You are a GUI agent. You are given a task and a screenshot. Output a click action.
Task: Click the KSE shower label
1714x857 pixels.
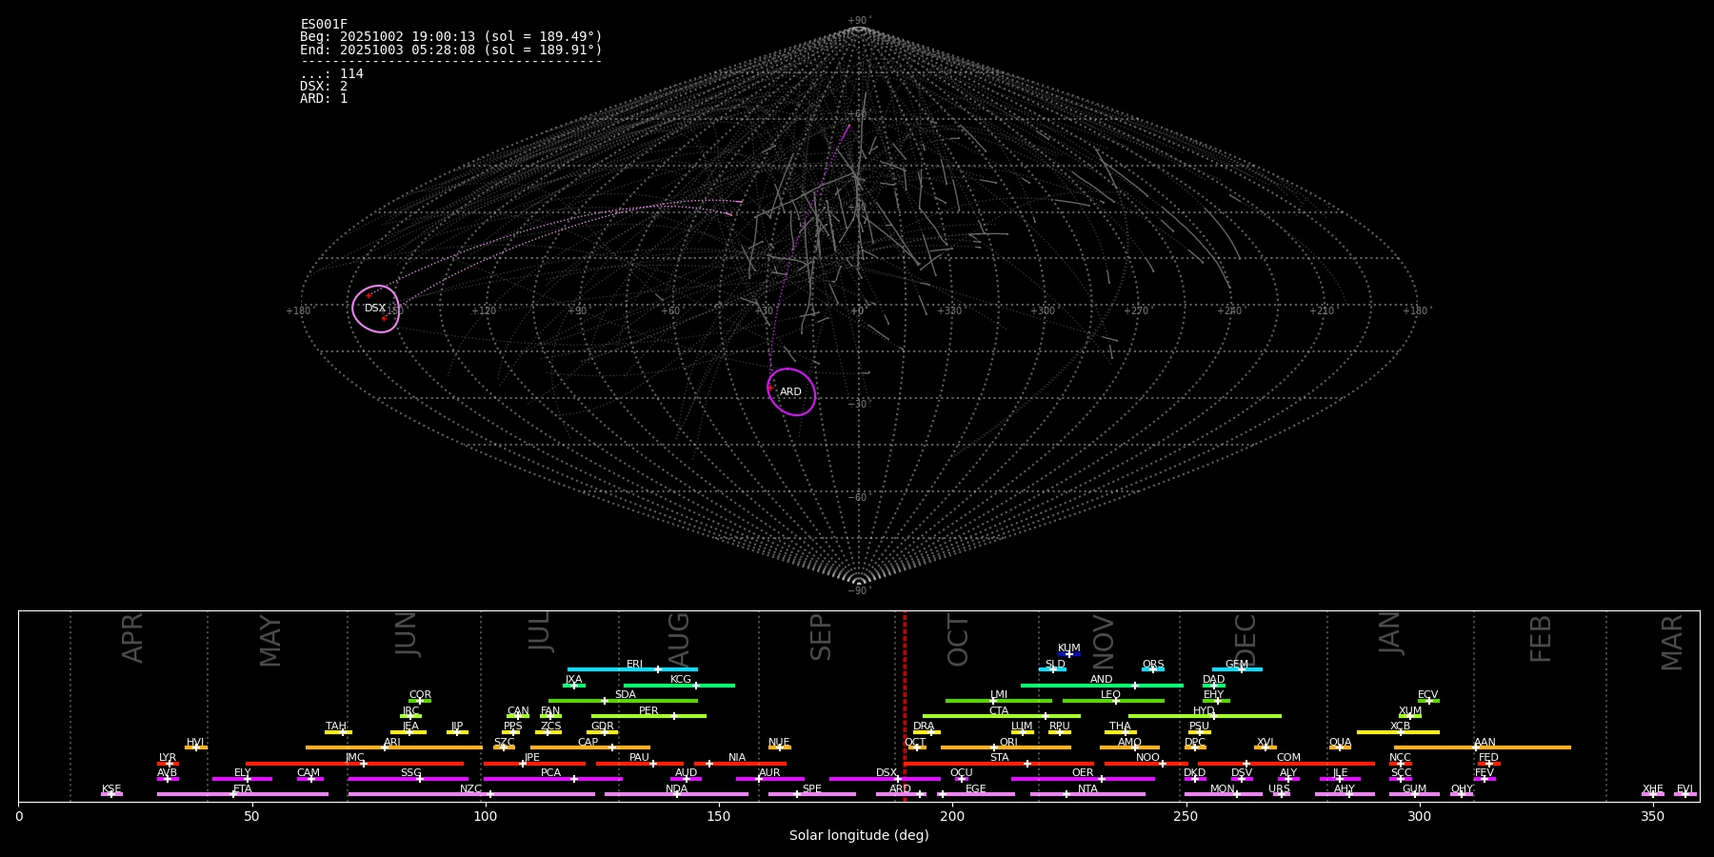click(x=111, y=789)
